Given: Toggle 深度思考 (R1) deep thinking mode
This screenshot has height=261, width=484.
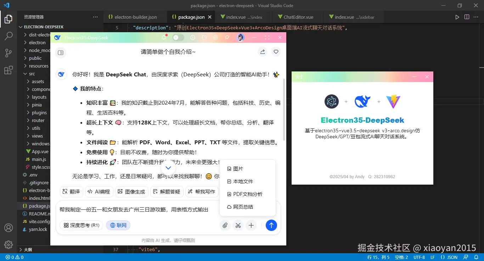Looking at the screenshot, I should pyautogui.click(x=81, y=225).
